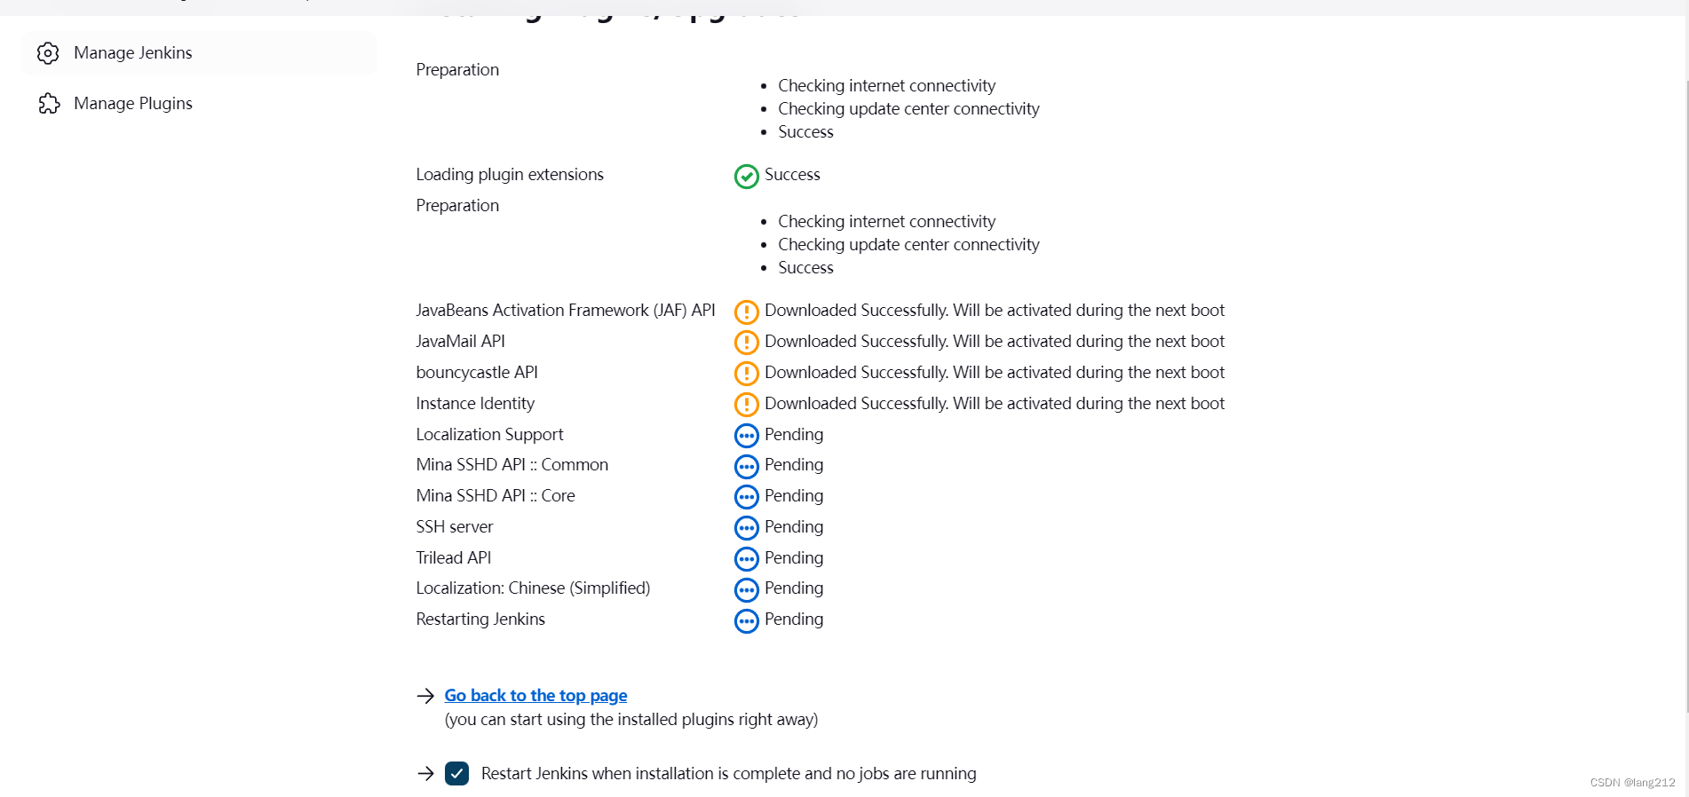The width and height of the screenshot is (1689, 797).
Task: Click JavaMail API Downloaded Successfully status text
Action: pyautogui.click(x=995, y=342)
